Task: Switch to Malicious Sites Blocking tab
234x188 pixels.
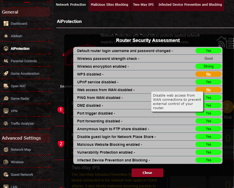Action: pos(109,5)
